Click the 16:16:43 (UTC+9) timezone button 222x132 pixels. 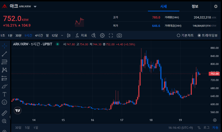coord(180,128)
